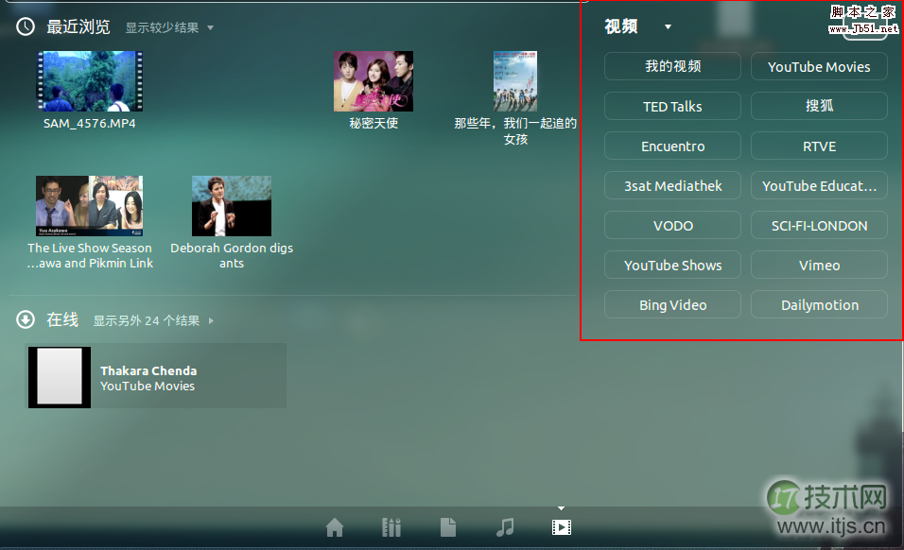
Task: Open the Music lens icon
Action: click(505, 527)
